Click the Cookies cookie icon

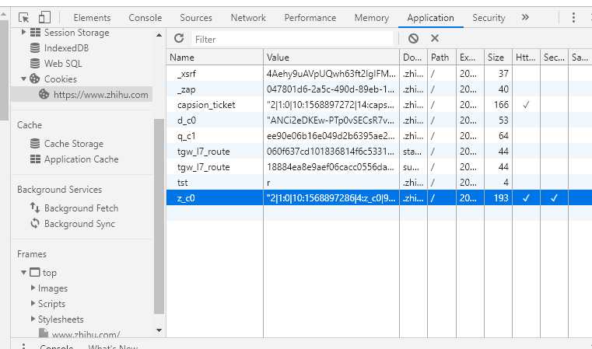click(x=35, y=79)
